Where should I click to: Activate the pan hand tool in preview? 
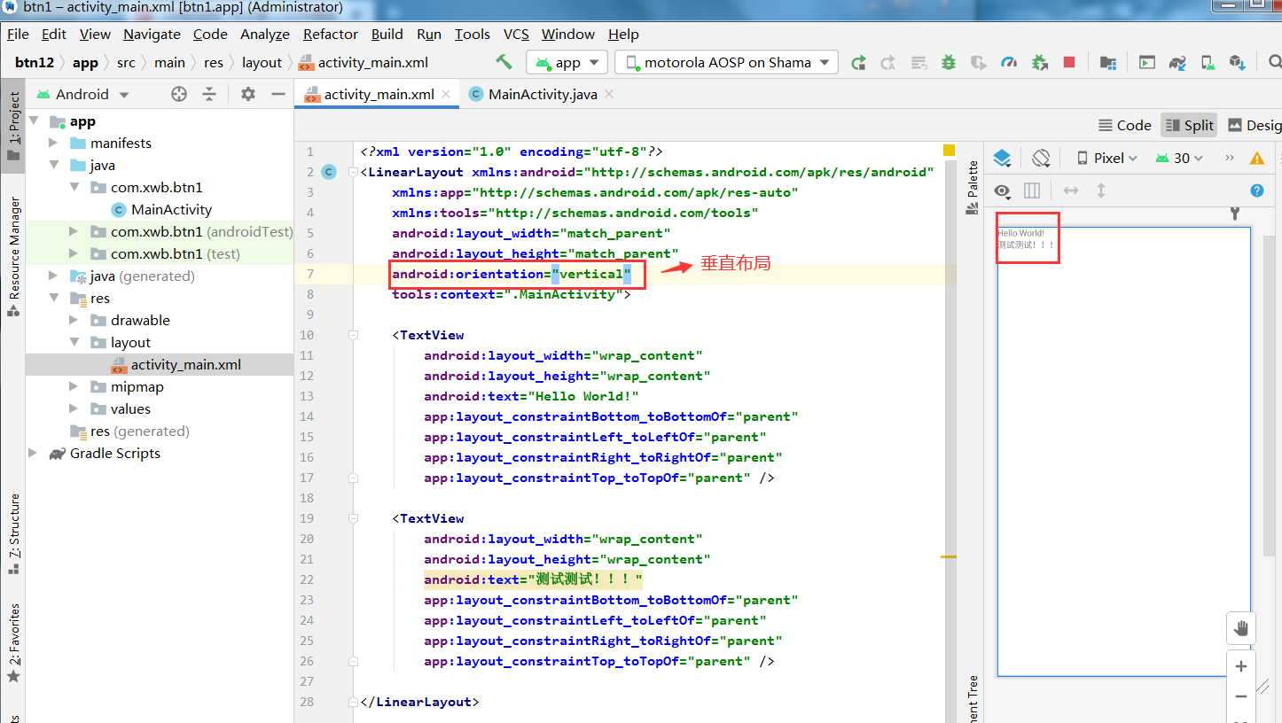pyautogui.click(x=1241, y=628)
